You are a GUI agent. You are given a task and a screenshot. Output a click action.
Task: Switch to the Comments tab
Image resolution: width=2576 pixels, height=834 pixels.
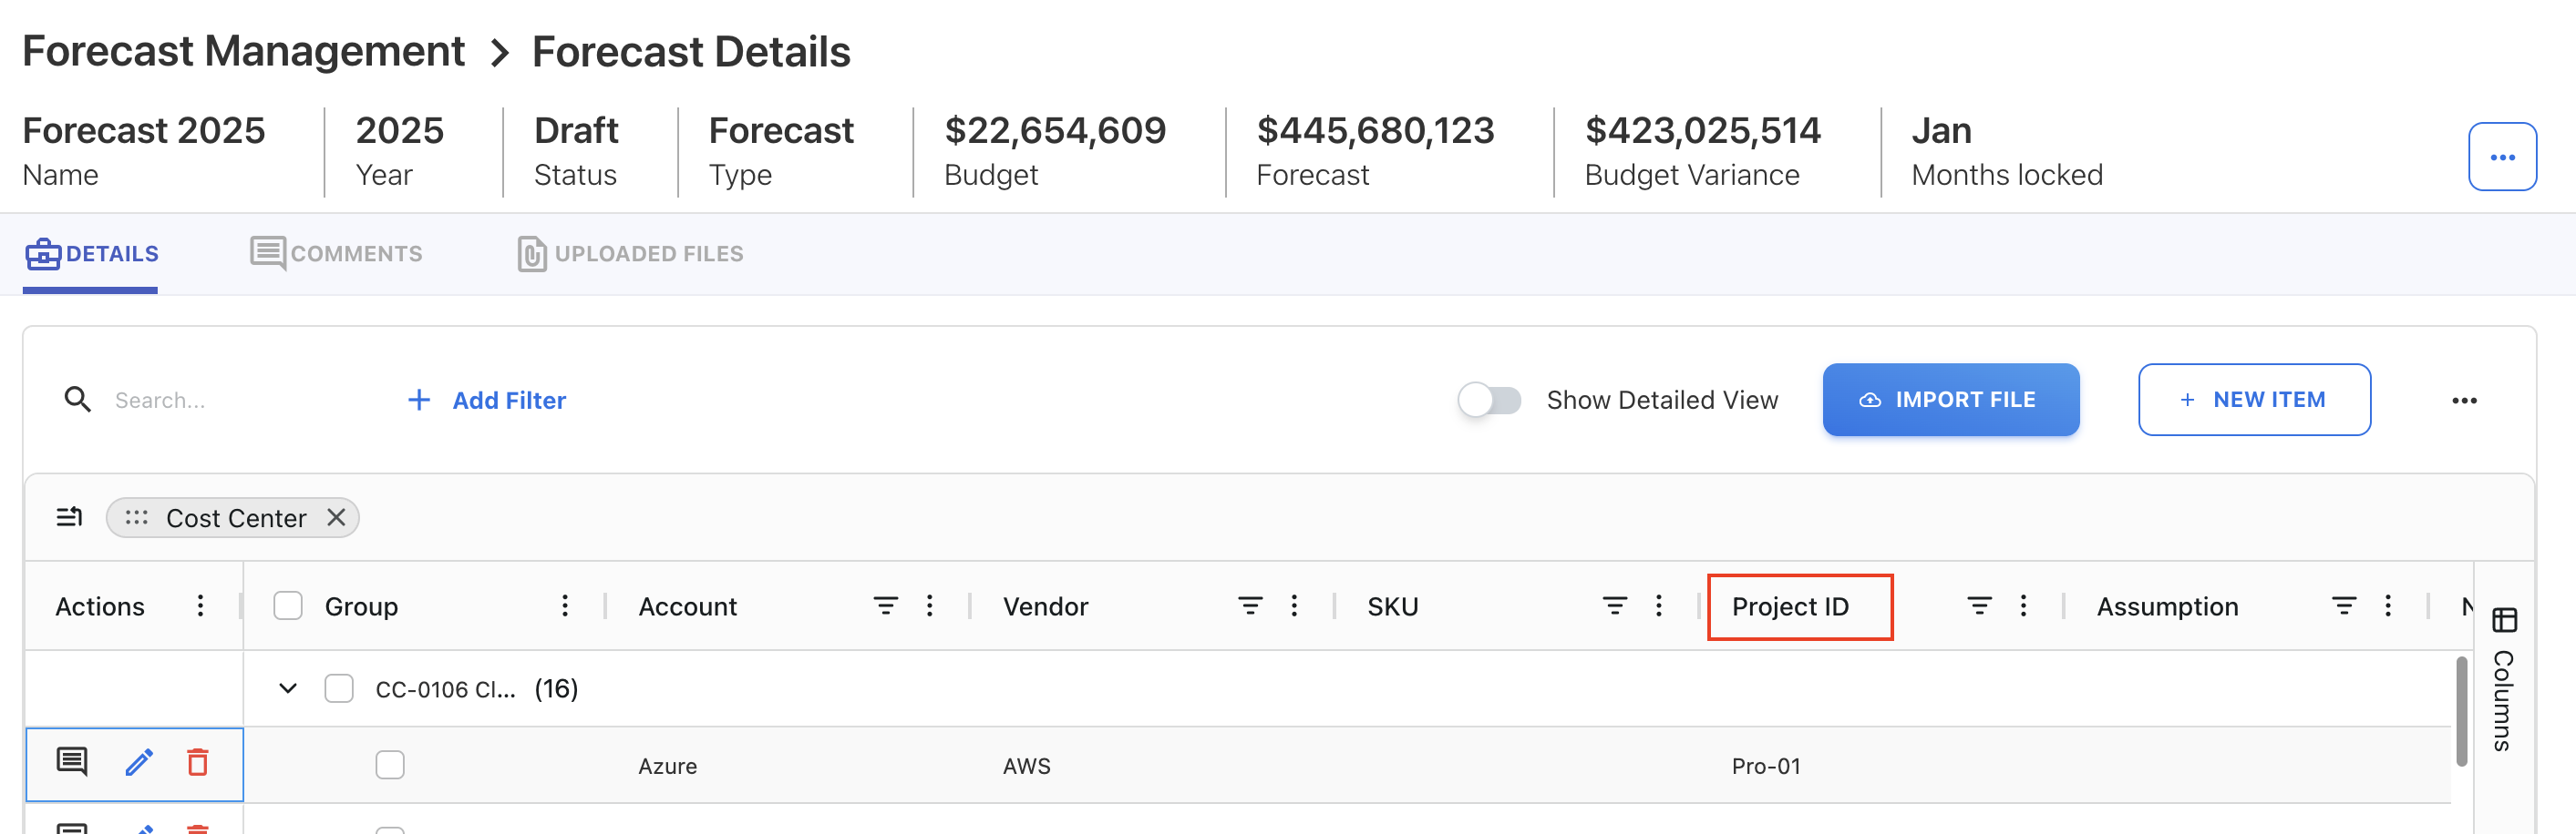point(337,254)
